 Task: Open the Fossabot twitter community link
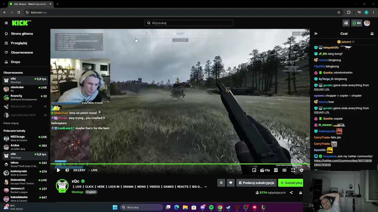[343, 163]
